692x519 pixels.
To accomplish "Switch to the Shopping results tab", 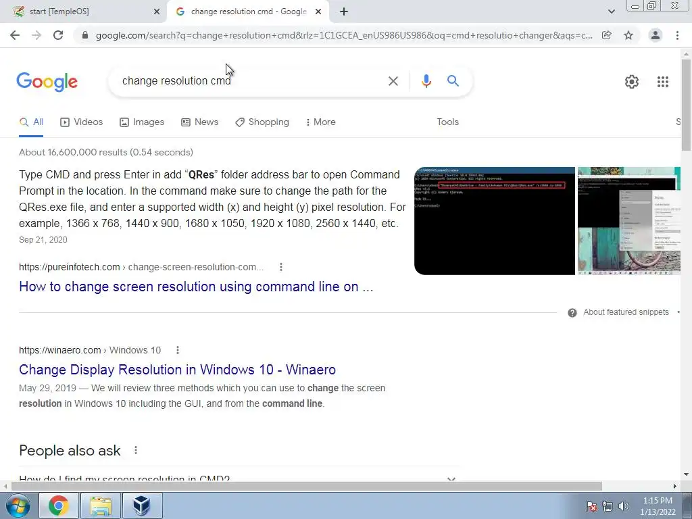I will coord(262,122).
